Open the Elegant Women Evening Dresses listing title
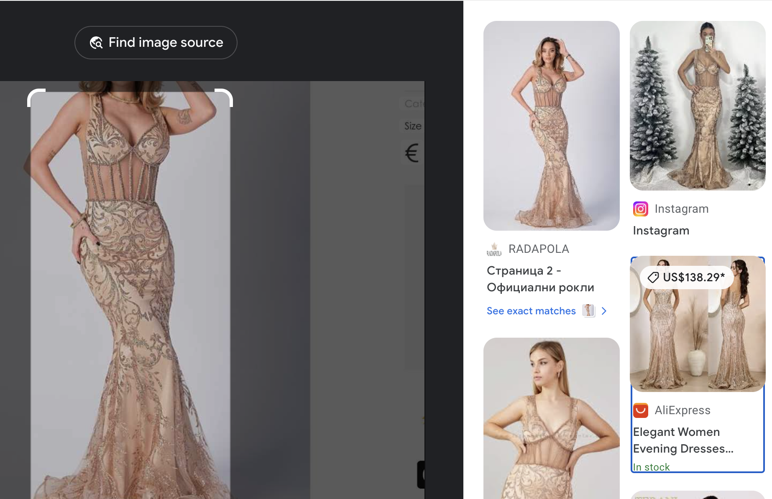The height and width of the screenshot is (499, 772). [x=683, y=440]
